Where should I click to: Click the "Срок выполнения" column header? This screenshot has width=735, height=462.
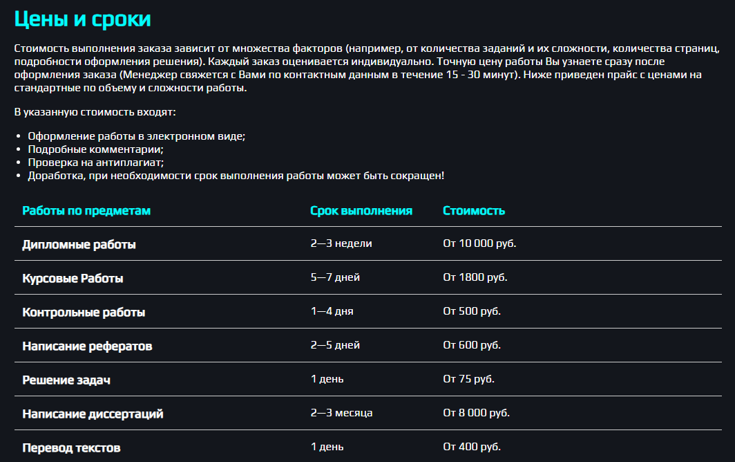(361, 211)
